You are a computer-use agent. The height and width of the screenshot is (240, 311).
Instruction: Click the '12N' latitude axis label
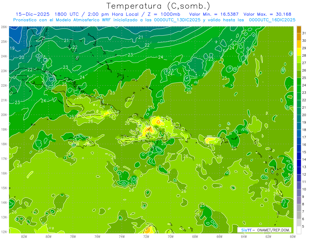click(x=4, y=232)
